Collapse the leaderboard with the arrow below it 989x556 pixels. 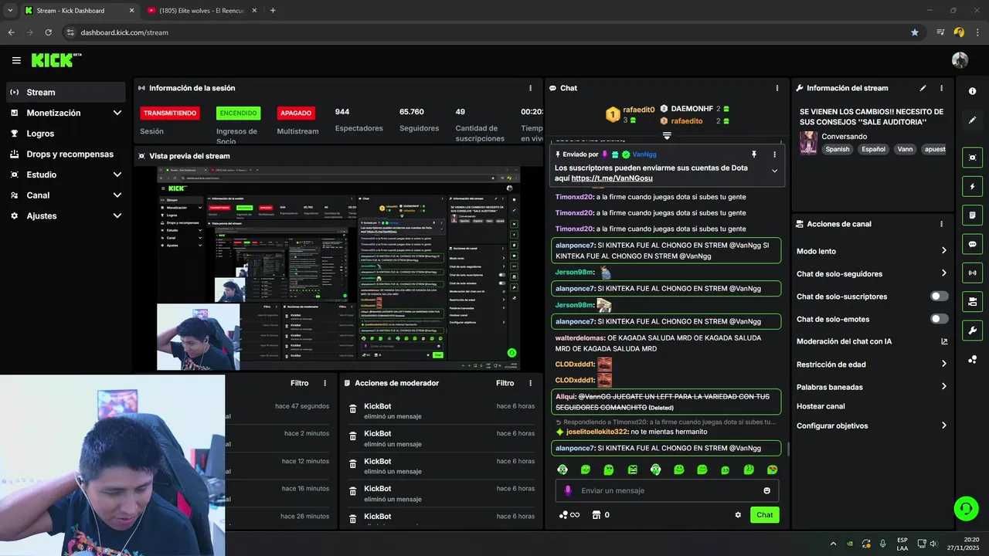point(667,136)
